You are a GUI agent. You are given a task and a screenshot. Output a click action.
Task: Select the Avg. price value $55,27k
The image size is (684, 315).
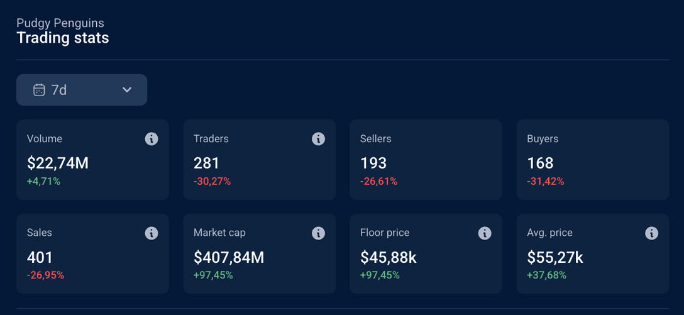point(555,257)
